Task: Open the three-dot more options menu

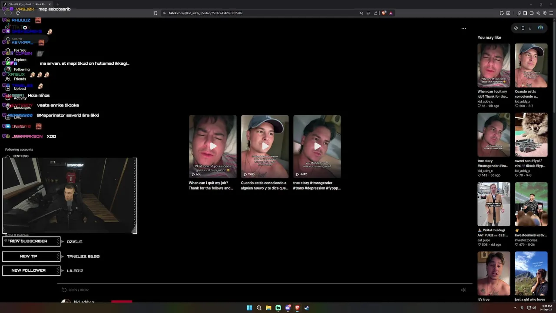Action: tap(463, 29)
